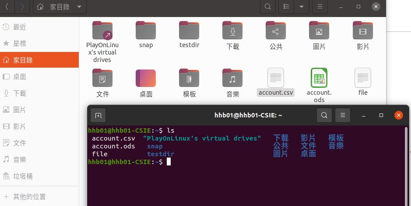Click "PlayOnLinux's virtual drives" in terminal output

click(202, 138)
